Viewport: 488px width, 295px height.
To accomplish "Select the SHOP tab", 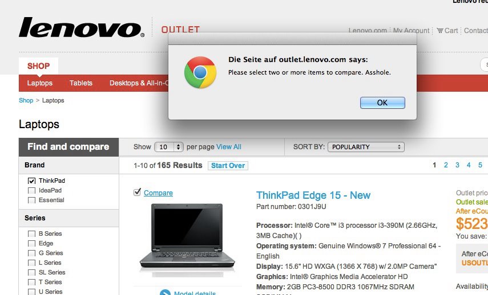I will click(39, 66).
